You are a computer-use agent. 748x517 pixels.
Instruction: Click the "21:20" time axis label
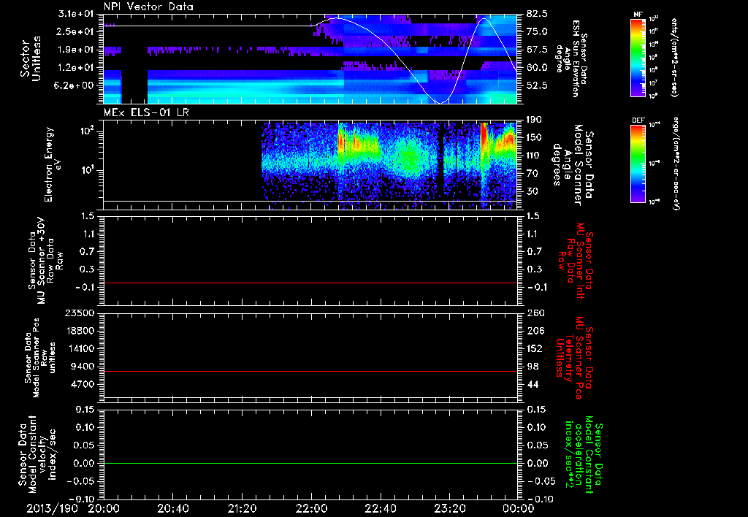click(x=242, y=508)
